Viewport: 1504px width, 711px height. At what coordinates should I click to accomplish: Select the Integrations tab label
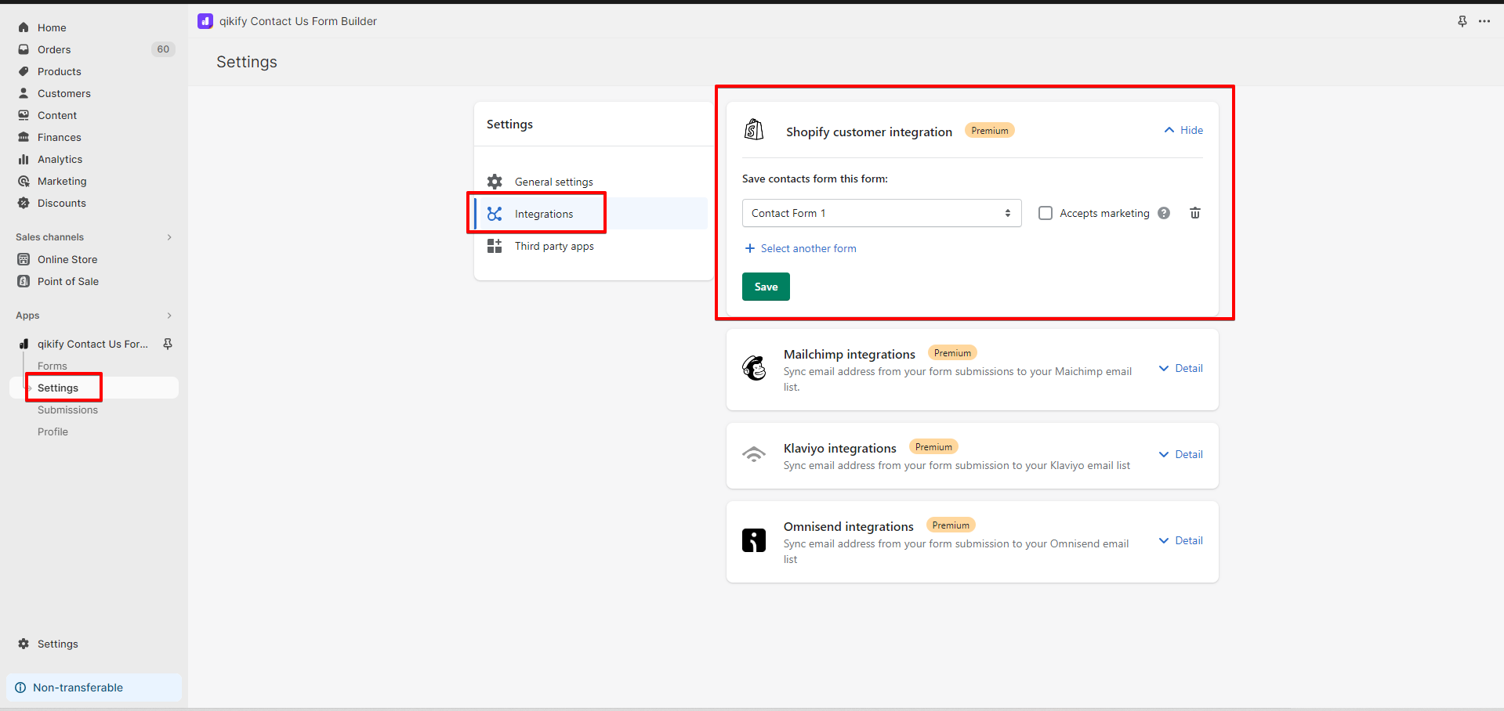544,214
